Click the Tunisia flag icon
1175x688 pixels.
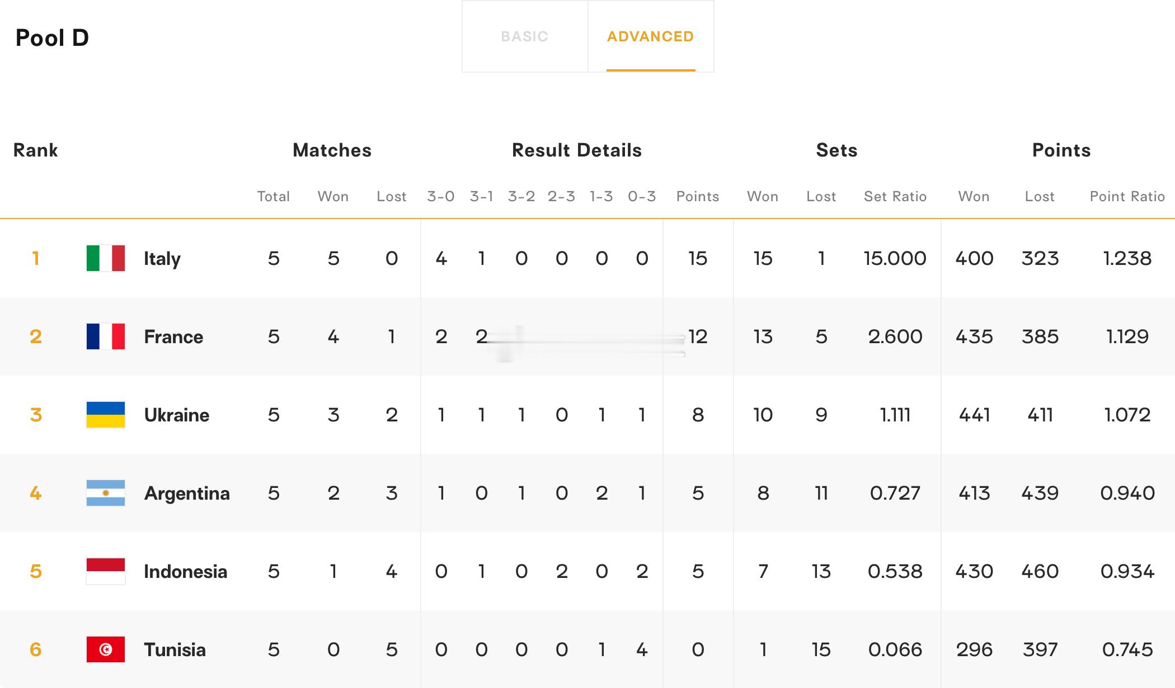point(106,649)
